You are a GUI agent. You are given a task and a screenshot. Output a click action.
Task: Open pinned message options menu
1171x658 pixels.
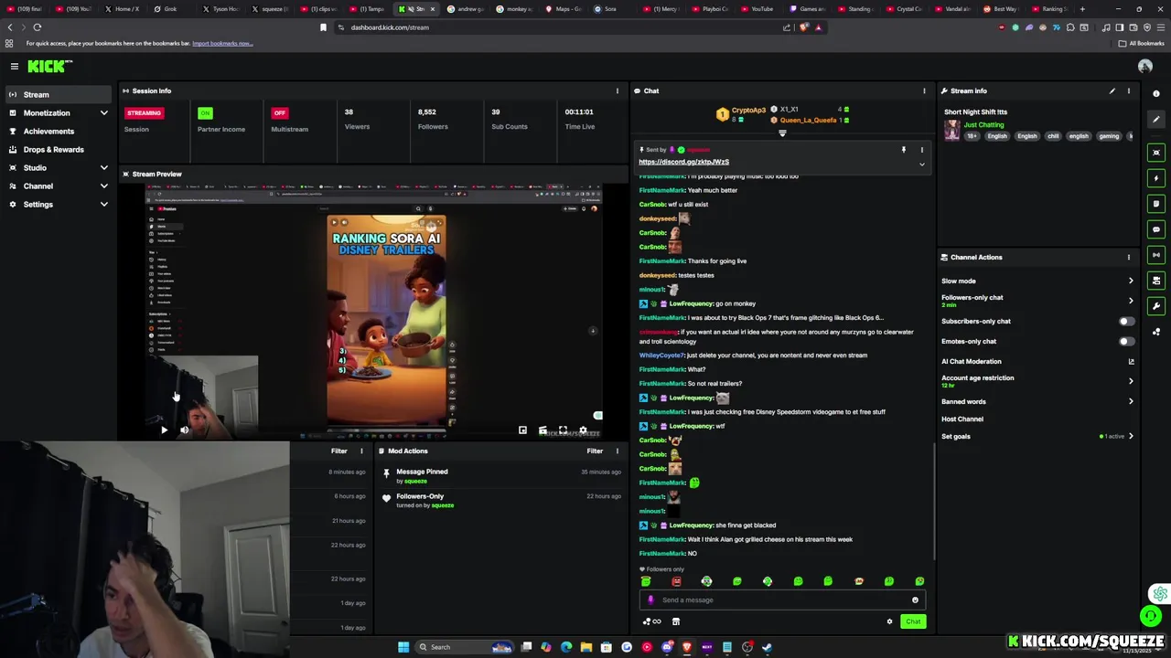(x=921, y=149)
